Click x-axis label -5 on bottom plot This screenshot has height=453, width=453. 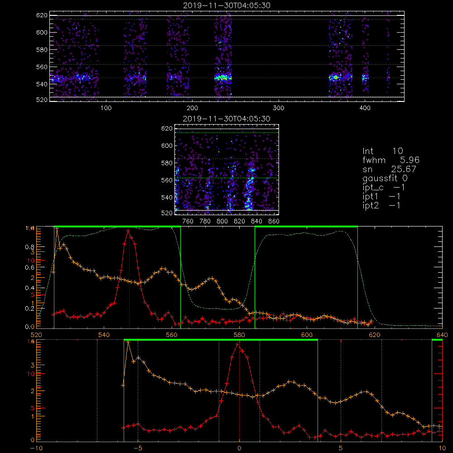[138, 448]
